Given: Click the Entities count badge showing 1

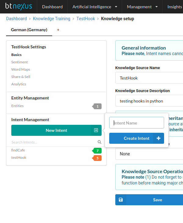Looking at the screenshot, I should pyautogui.click(x=97, y=106).
